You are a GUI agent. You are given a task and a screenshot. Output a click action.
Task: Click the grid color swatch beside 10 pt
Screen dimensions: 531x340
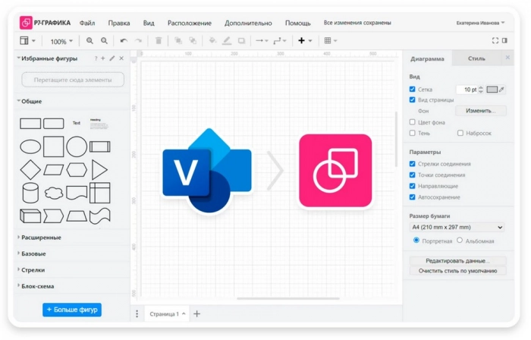point(492,90)
